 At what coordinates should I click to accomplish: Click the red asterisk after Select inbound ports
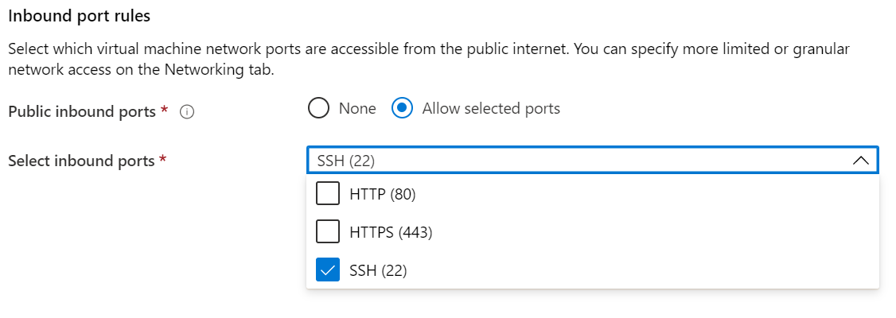pos(163,160)
